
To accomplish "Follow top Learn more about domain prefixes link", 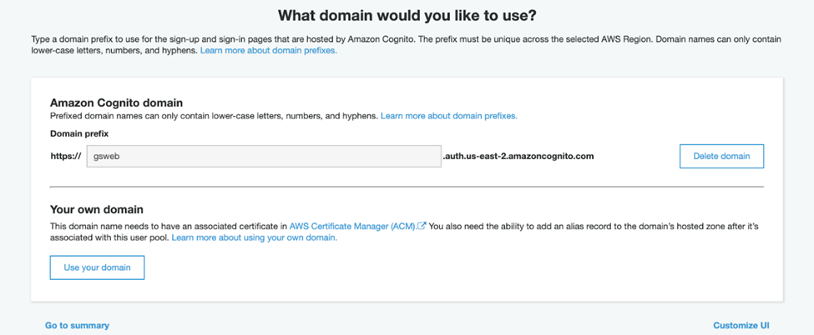I will (x=268, y=51).
